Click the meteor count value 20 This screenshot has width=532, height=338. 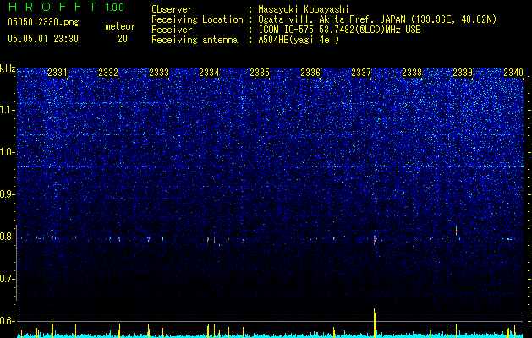click(x=123, y=39)
